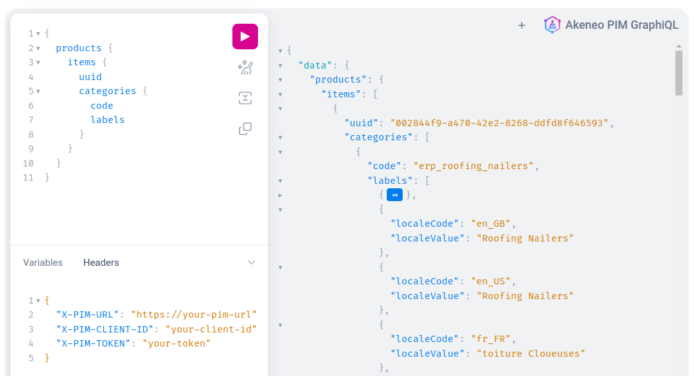
Task: Collapse the data object in the results
Action: click(280, 65)
